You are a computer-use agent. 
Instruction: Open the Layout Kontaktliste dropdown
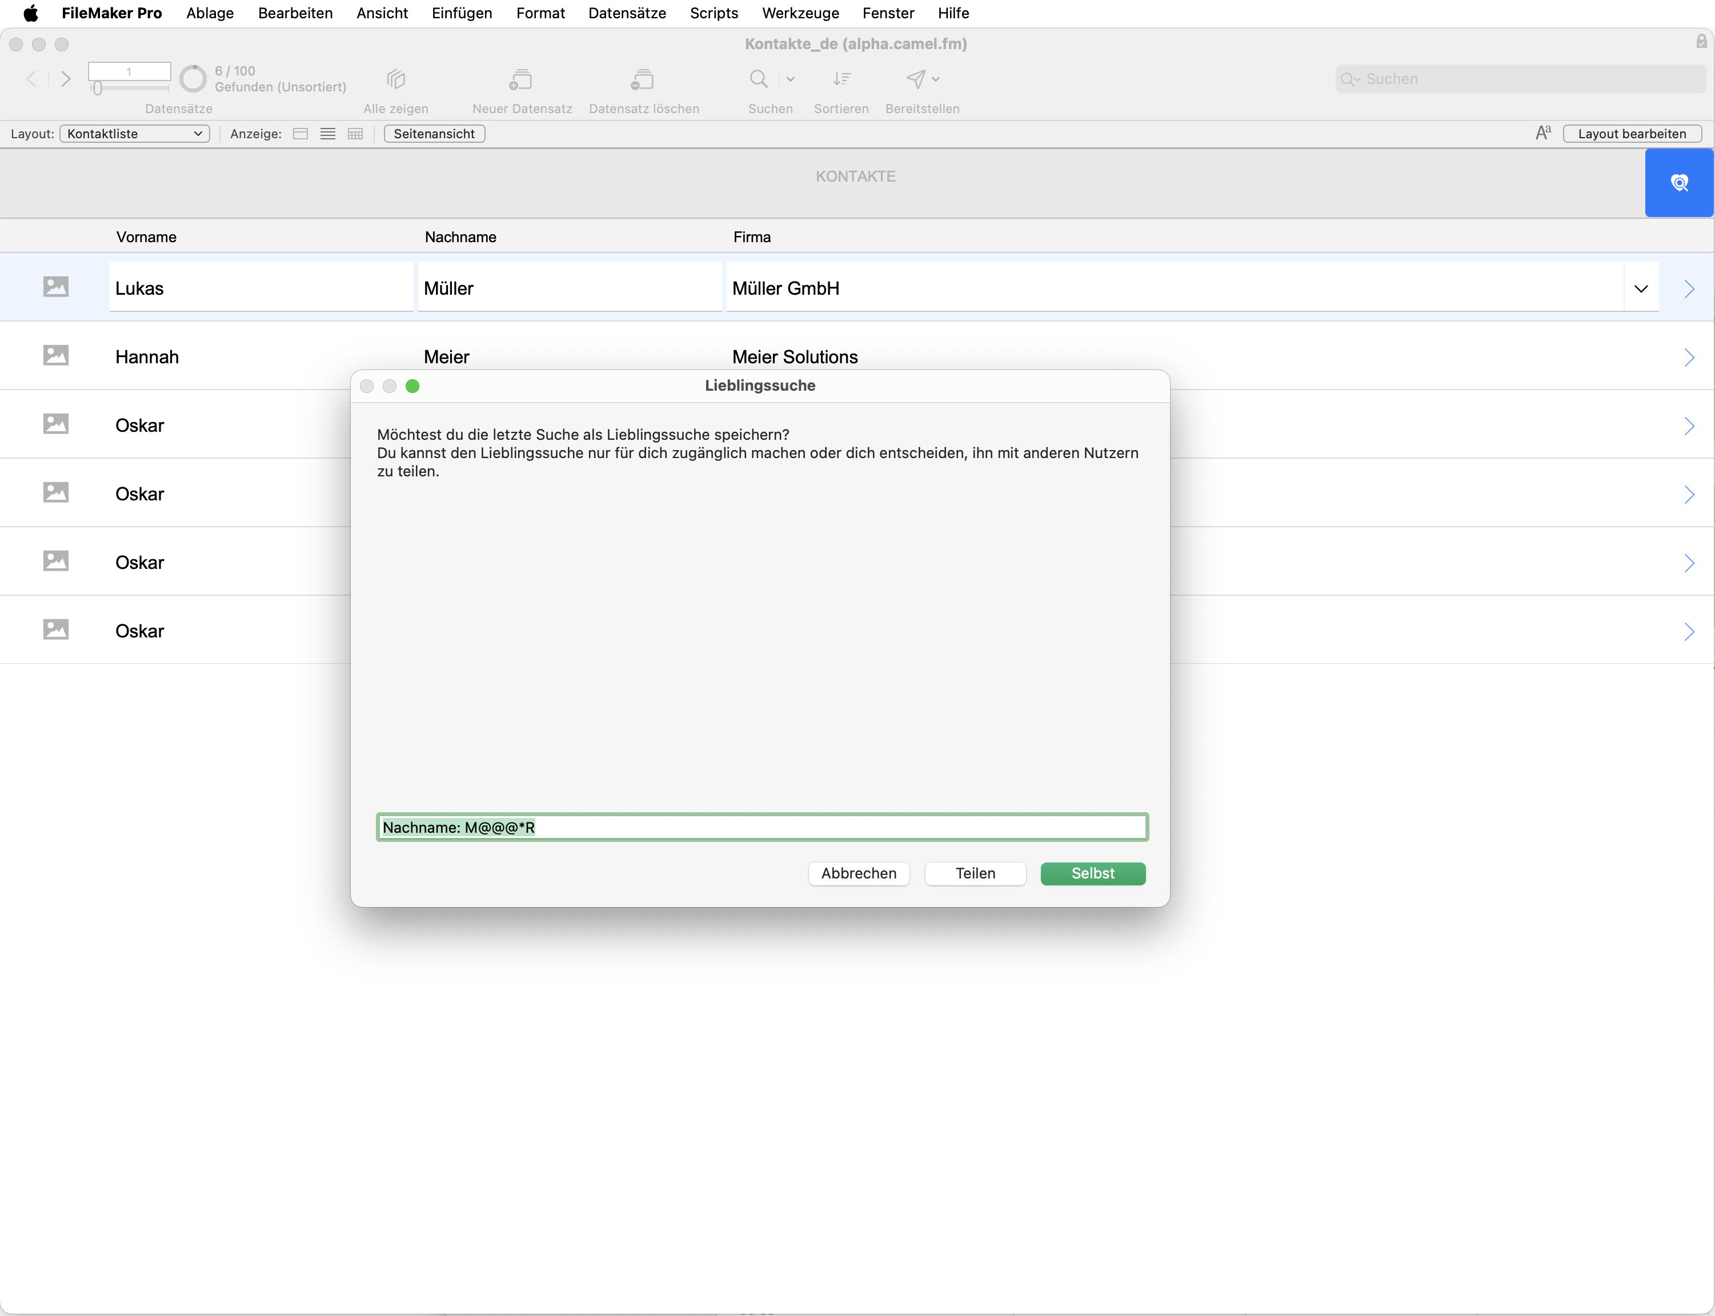point(135,134)
